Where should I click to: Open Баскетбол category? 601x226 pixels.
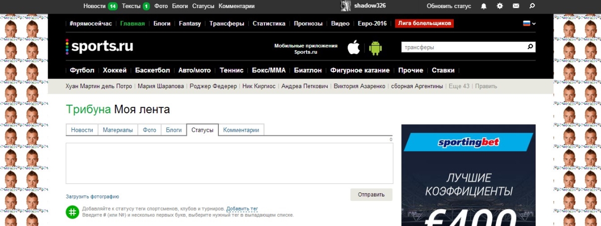click(x=153, y=70)
